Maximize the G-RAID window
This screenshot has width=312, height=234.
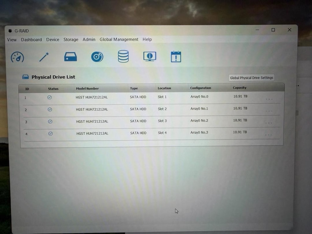[x=273, y=30]
